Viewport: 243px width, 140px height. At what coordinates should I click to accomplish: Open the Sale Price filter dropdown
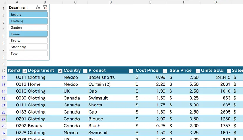(x=198, y=71)
